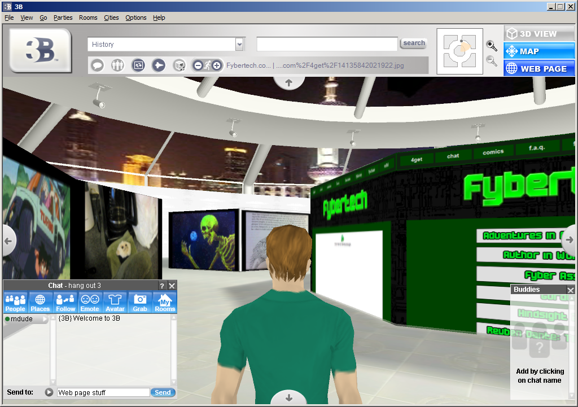
Task: Click the chat tab on Fybertech wall
Action: tap(453, 156)
